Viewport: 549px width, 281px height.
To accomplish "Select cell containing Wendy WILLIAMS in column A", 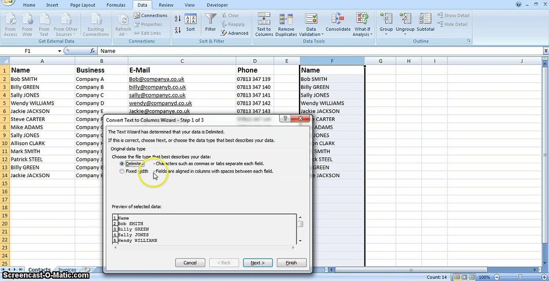I will (x=42, y=103).
